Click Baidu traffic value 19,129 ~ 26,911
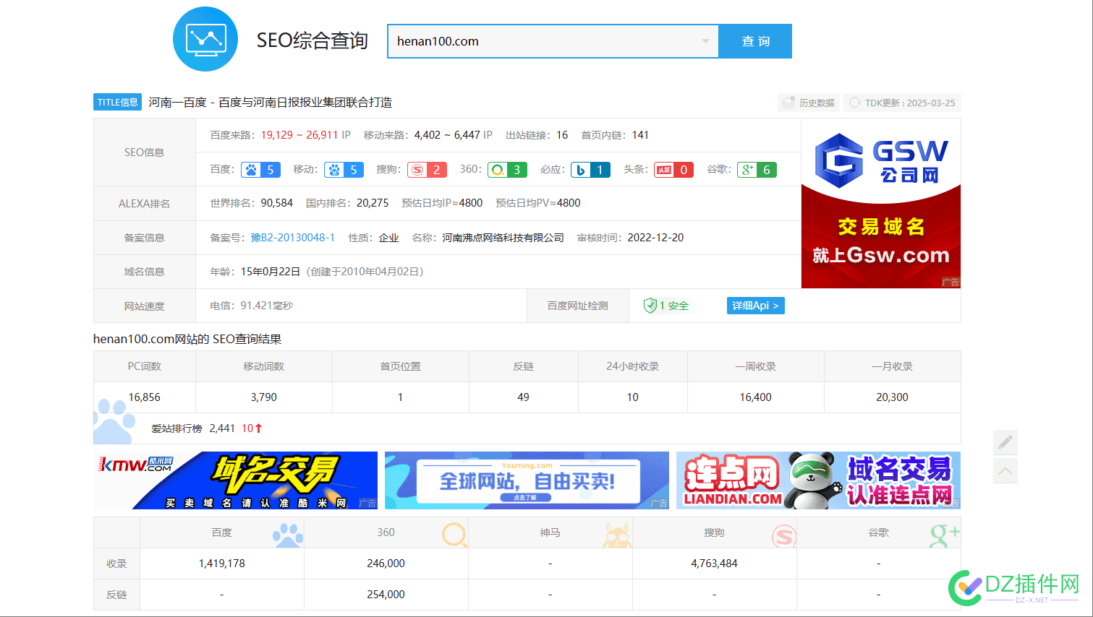1093x617 pixels. pyautogui.click(x=299, y=135)
